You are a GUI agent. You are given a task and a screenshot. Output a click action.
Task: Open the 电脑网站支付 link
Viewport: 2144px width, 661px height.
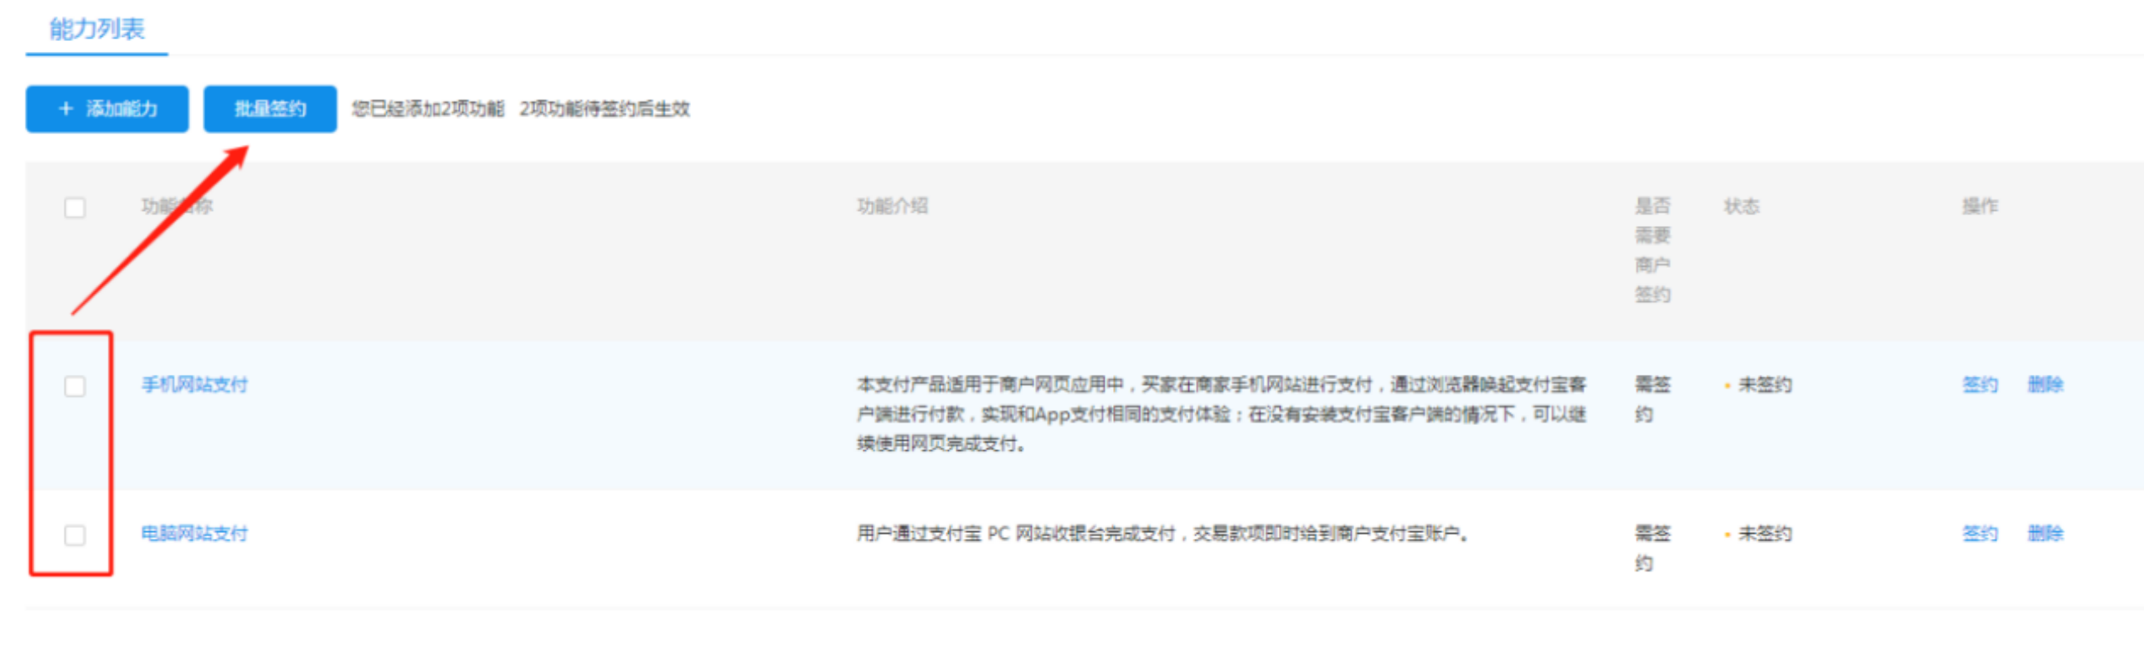[x=194, y=534]
